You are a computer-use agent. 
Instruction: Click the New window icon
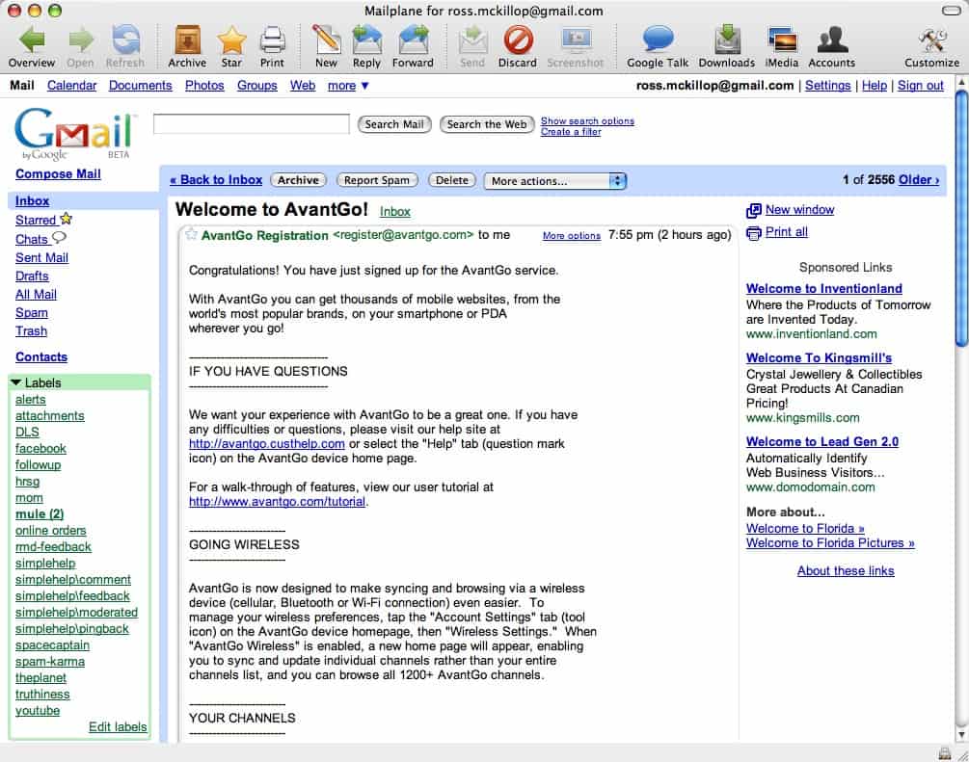pyautogui.click(x=754, y=211)
